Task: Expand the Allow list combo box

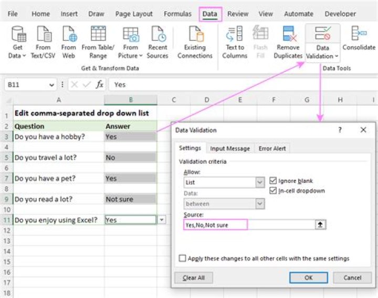Action: 260,182
